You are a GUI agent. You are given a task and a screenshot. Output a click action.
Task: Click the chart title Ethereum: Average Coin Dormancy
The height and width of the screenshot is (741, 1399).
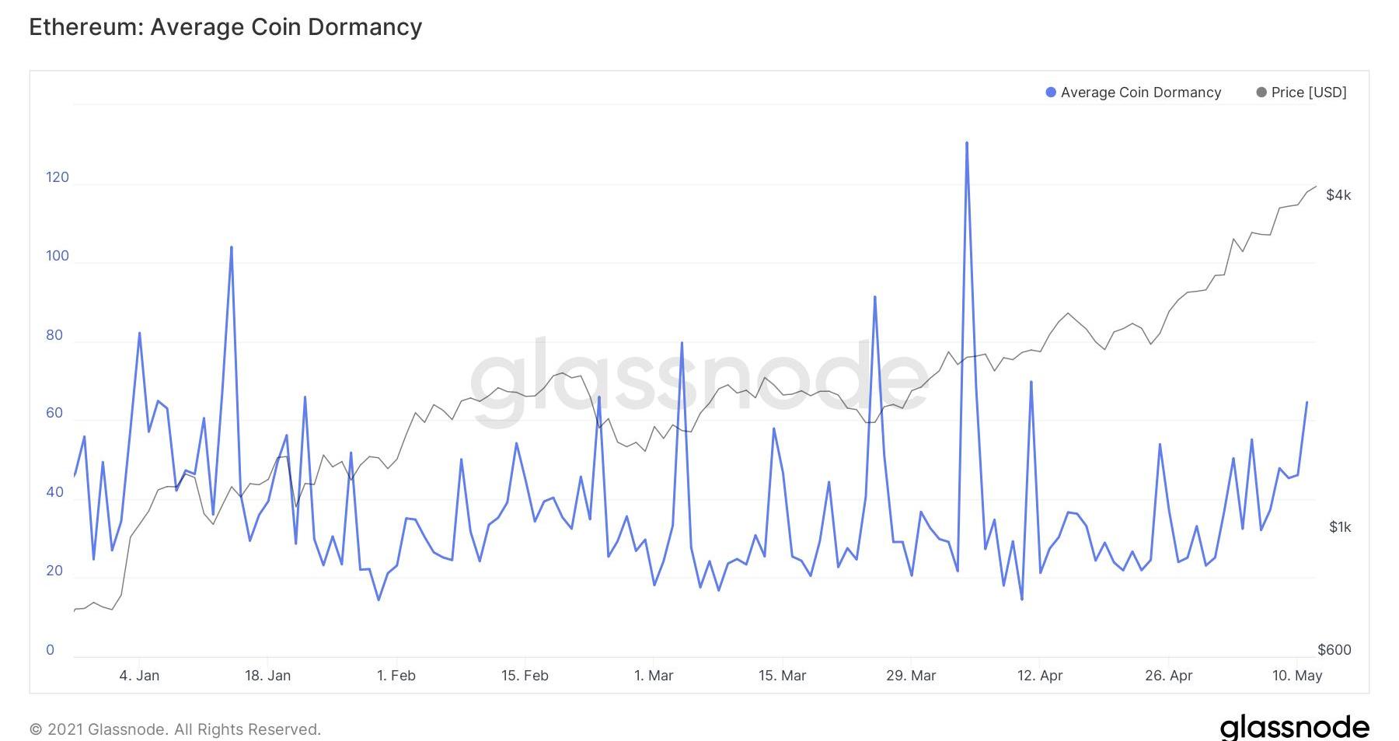pyautogui.click(x=225, y=27)
